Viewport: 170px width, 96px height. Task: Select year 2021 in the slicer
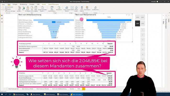pos(143,17)
